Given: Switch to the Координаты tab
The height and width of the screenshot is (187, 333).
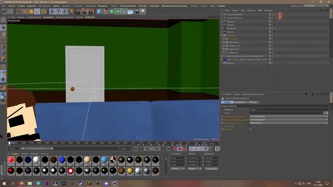Looking at the screenshot, I should (x=240, y=102).
